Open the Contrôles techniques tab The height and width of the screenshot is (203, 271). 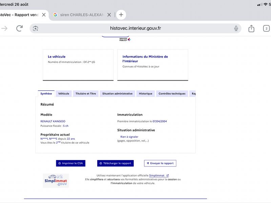click(172, 94)
